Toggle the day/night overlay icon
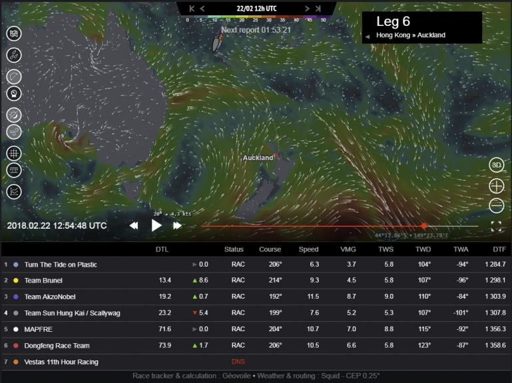The width and height of the screenshot is (512, 383). (14, 115)
